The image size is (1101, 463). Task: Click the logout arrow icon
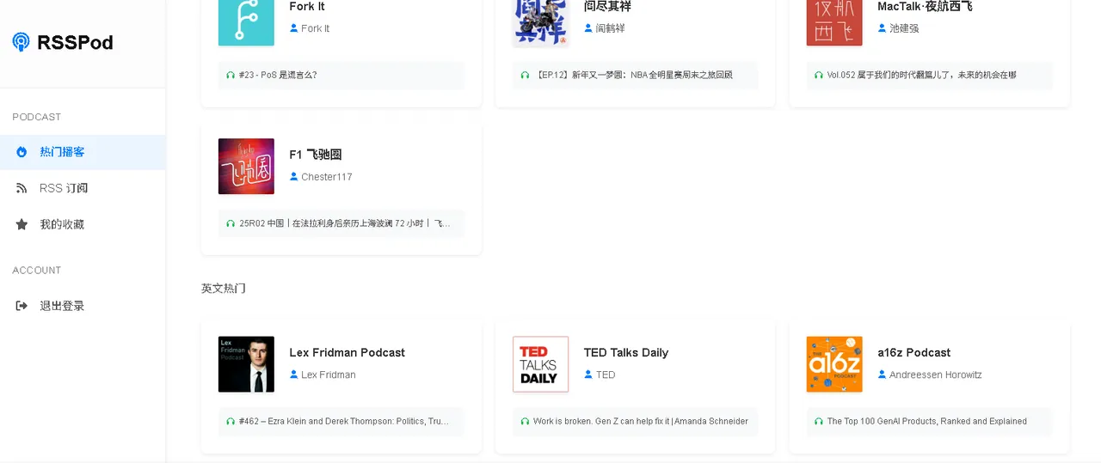point(22,306)
